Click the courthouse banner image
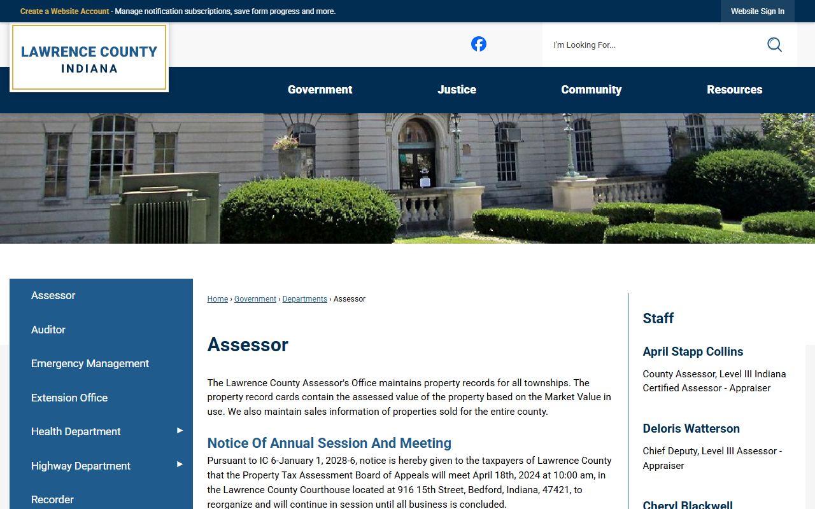 pyautogui.click(x=407, y=179)
